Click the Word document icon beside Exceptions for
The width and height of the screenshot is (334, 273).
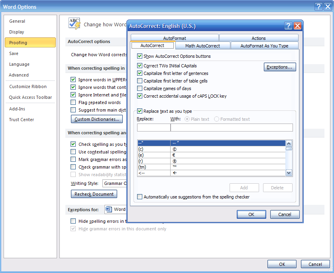(x=109, y=209)
